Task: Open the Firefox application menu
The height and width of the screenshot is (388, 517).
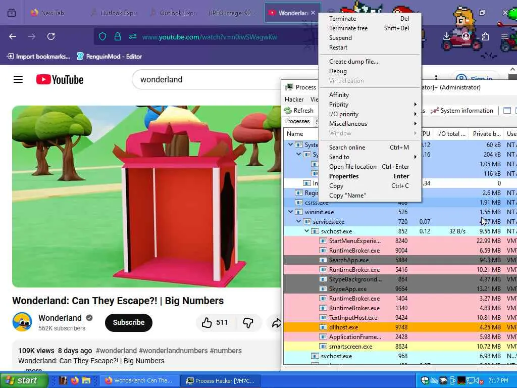Action: tap(504, 36)
